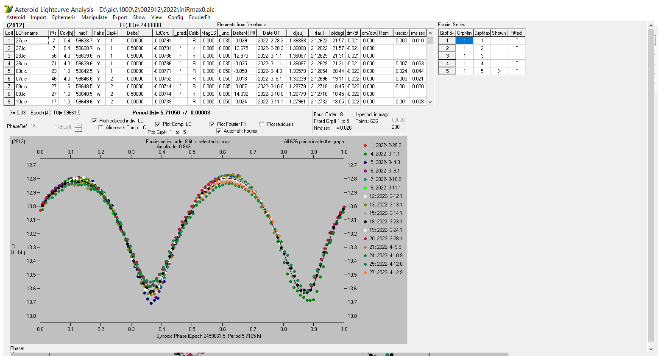Toggle AutoRefit Fourier checkbox
Viewport: 658px width, 356px height.
(219, 131)
